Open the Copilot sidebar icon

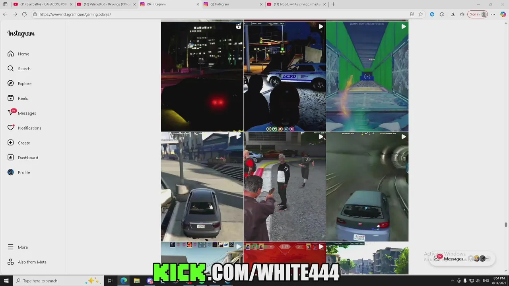pos(503,14)
